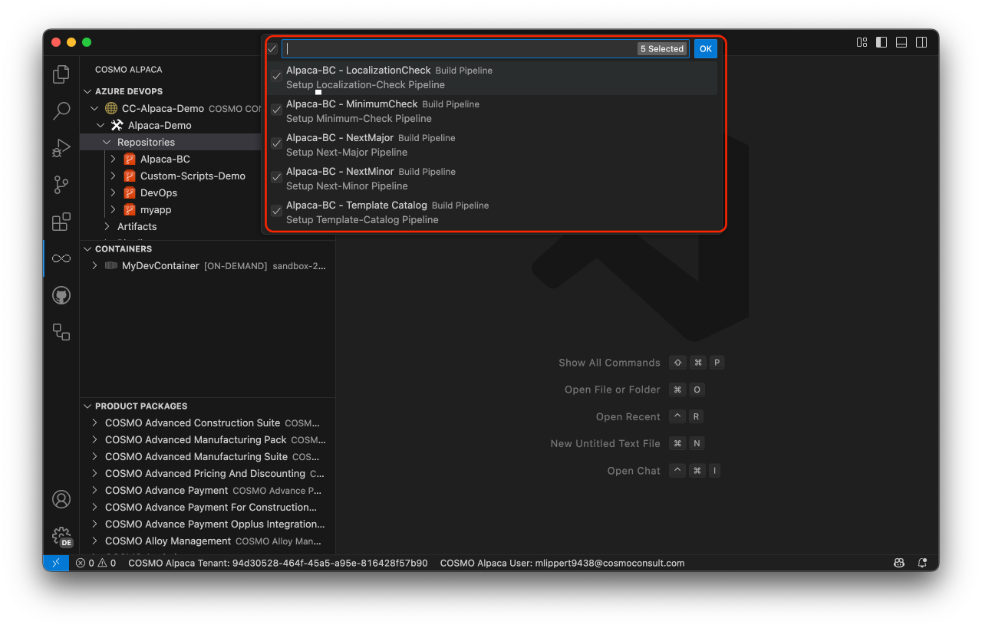Open the Run and Debug view
This screenshot has height=628, width=982.
(x=61, y=148)
